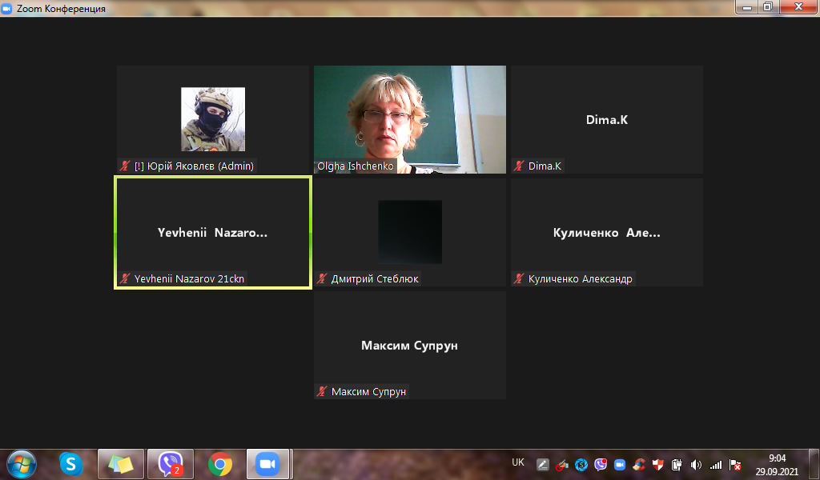
Task: Click muted mic icon beside Максим Супрун label
Action: point(322,392)
